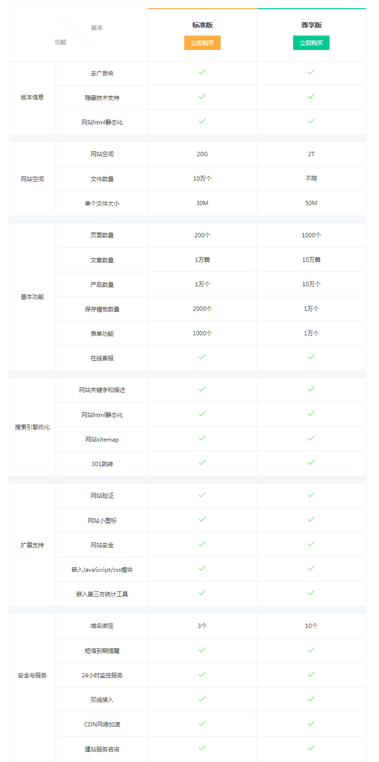Click 标准版 checkmark for CDN网络加速
Image resolution: width=379 pixels, height=762 pixels.
(202, 723)
